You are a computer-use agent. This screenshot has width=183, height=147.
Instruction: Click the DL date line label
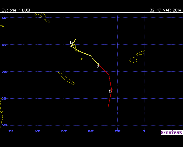(144, 131)
